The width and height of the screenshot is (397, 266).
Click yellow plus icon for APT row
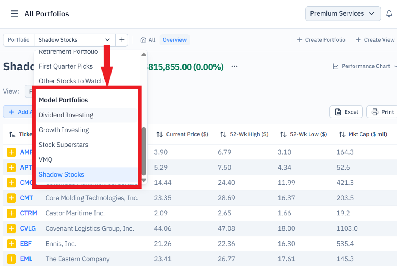tap(12, 167)
